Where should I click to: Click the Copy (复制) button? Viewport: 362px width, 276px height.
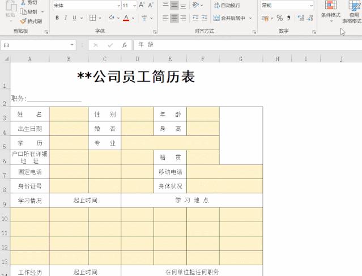point(29,11)
